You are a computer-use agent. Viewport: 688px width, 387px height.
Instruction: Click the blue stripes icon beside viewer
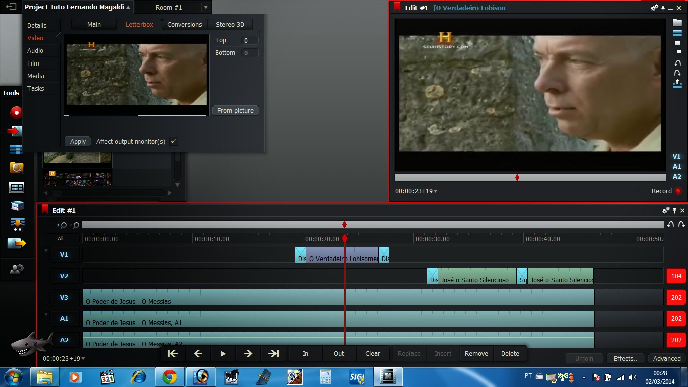pos(677,33)
